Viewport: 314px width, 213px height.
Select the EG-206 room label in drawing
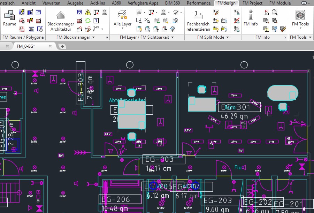click(x=120, y=199)
